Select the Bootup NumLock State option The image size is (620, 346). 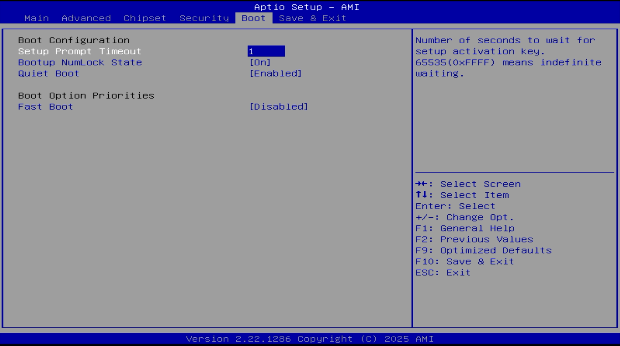coord(80,62)
